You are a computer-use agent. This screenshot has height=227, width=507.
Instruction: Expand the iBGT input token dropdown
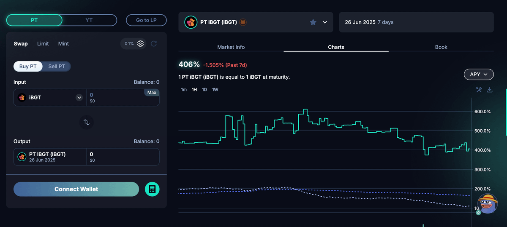pyautogui.click(x=79, y=98)
